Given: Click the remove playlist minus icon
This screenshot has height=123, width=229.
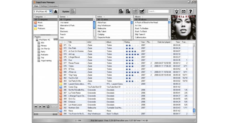Looking at the screenshot, I should click(x=57, y=39).
